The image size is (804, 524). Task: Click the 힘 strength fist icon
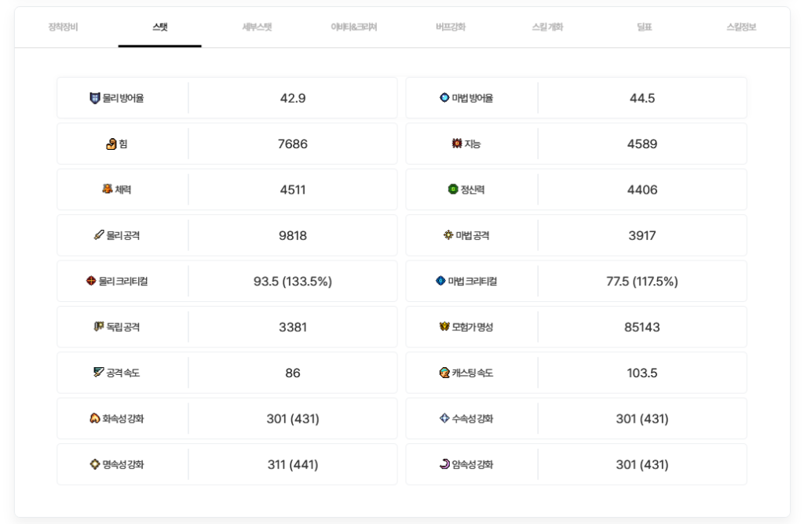(111, 144)
